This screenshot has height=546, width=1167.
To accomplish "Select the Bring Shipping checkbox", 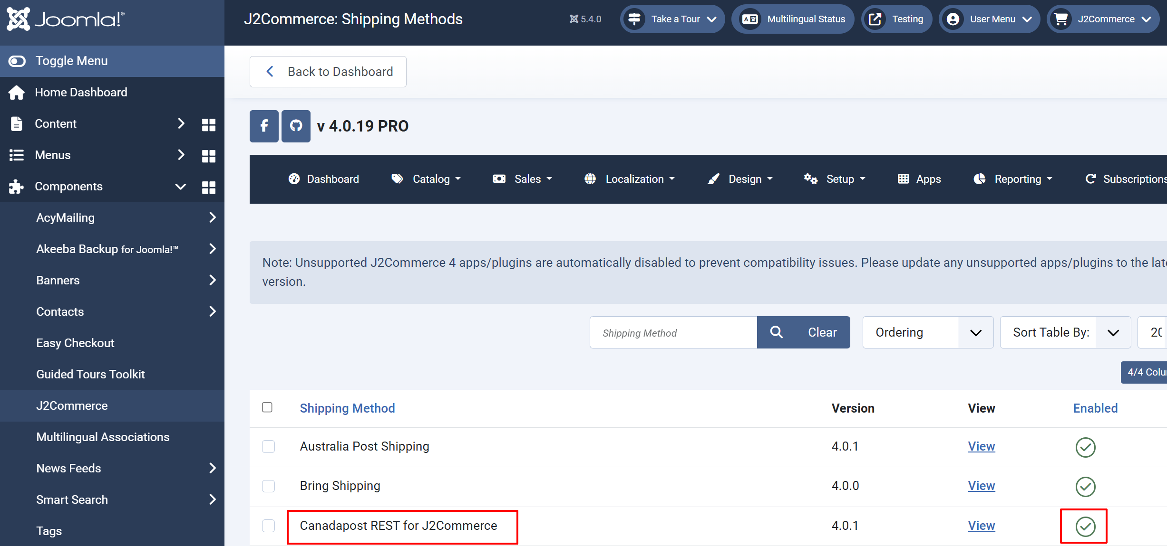I will click(x=268, y=486).
